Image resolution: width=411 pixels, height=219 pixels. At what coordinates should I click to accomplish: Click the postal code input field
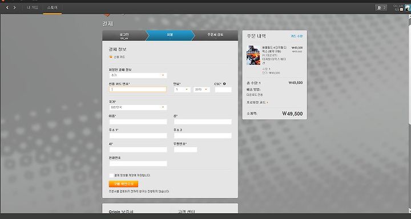click(186, 149)
